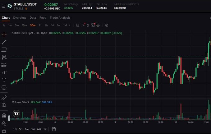211x134 pixels.
Task: Select the horizontal lines Fibonacci tool
Action: [x=4, y=50]
